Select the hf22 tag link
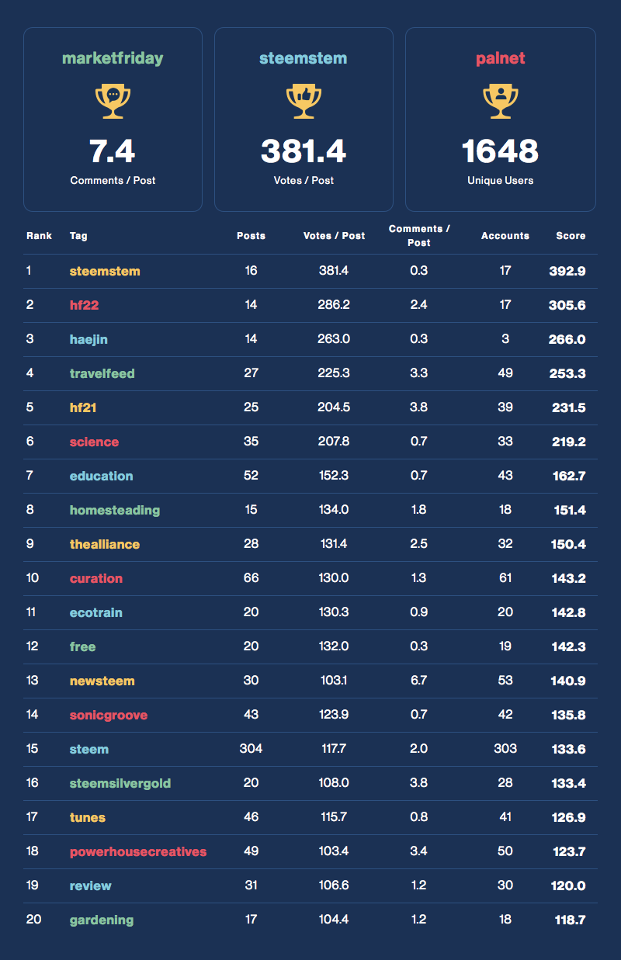 coord(84,306)
